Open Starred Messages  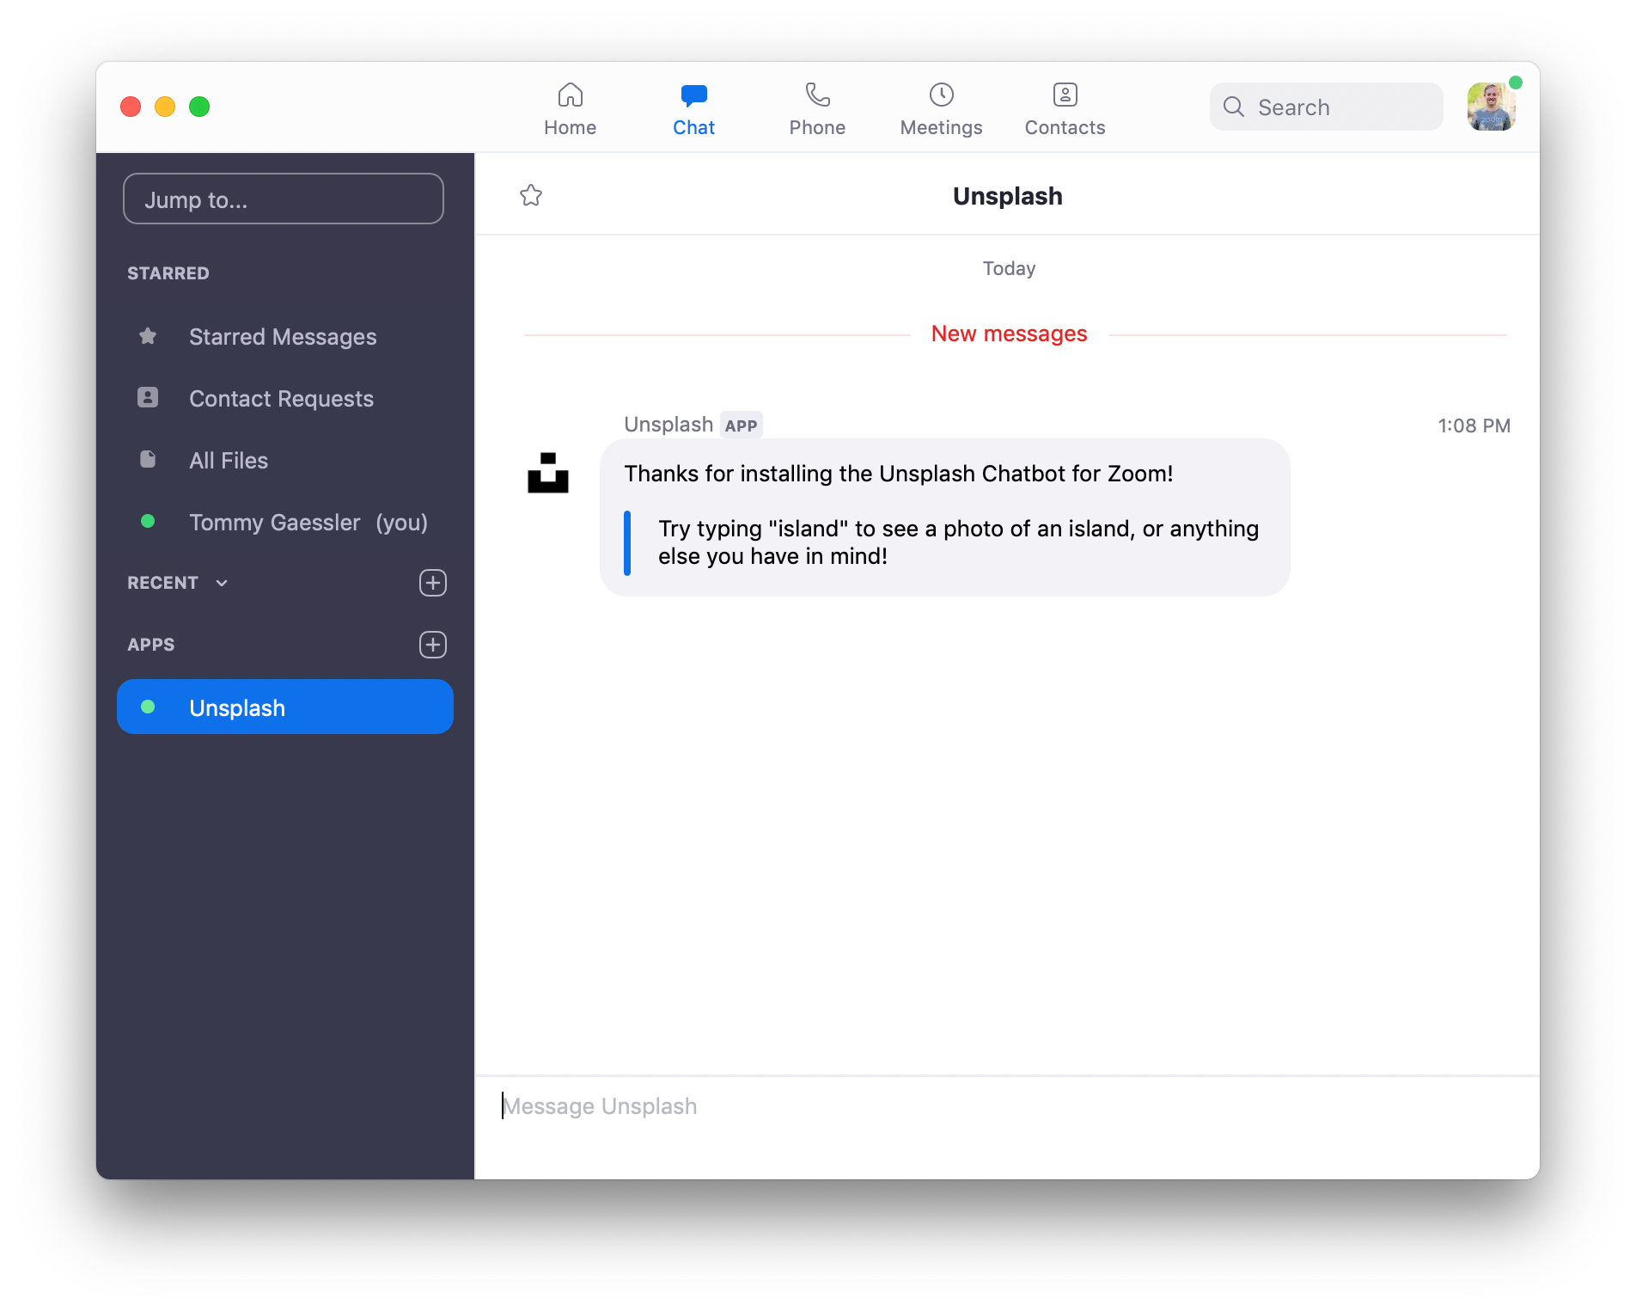click(x=284, y=337)
